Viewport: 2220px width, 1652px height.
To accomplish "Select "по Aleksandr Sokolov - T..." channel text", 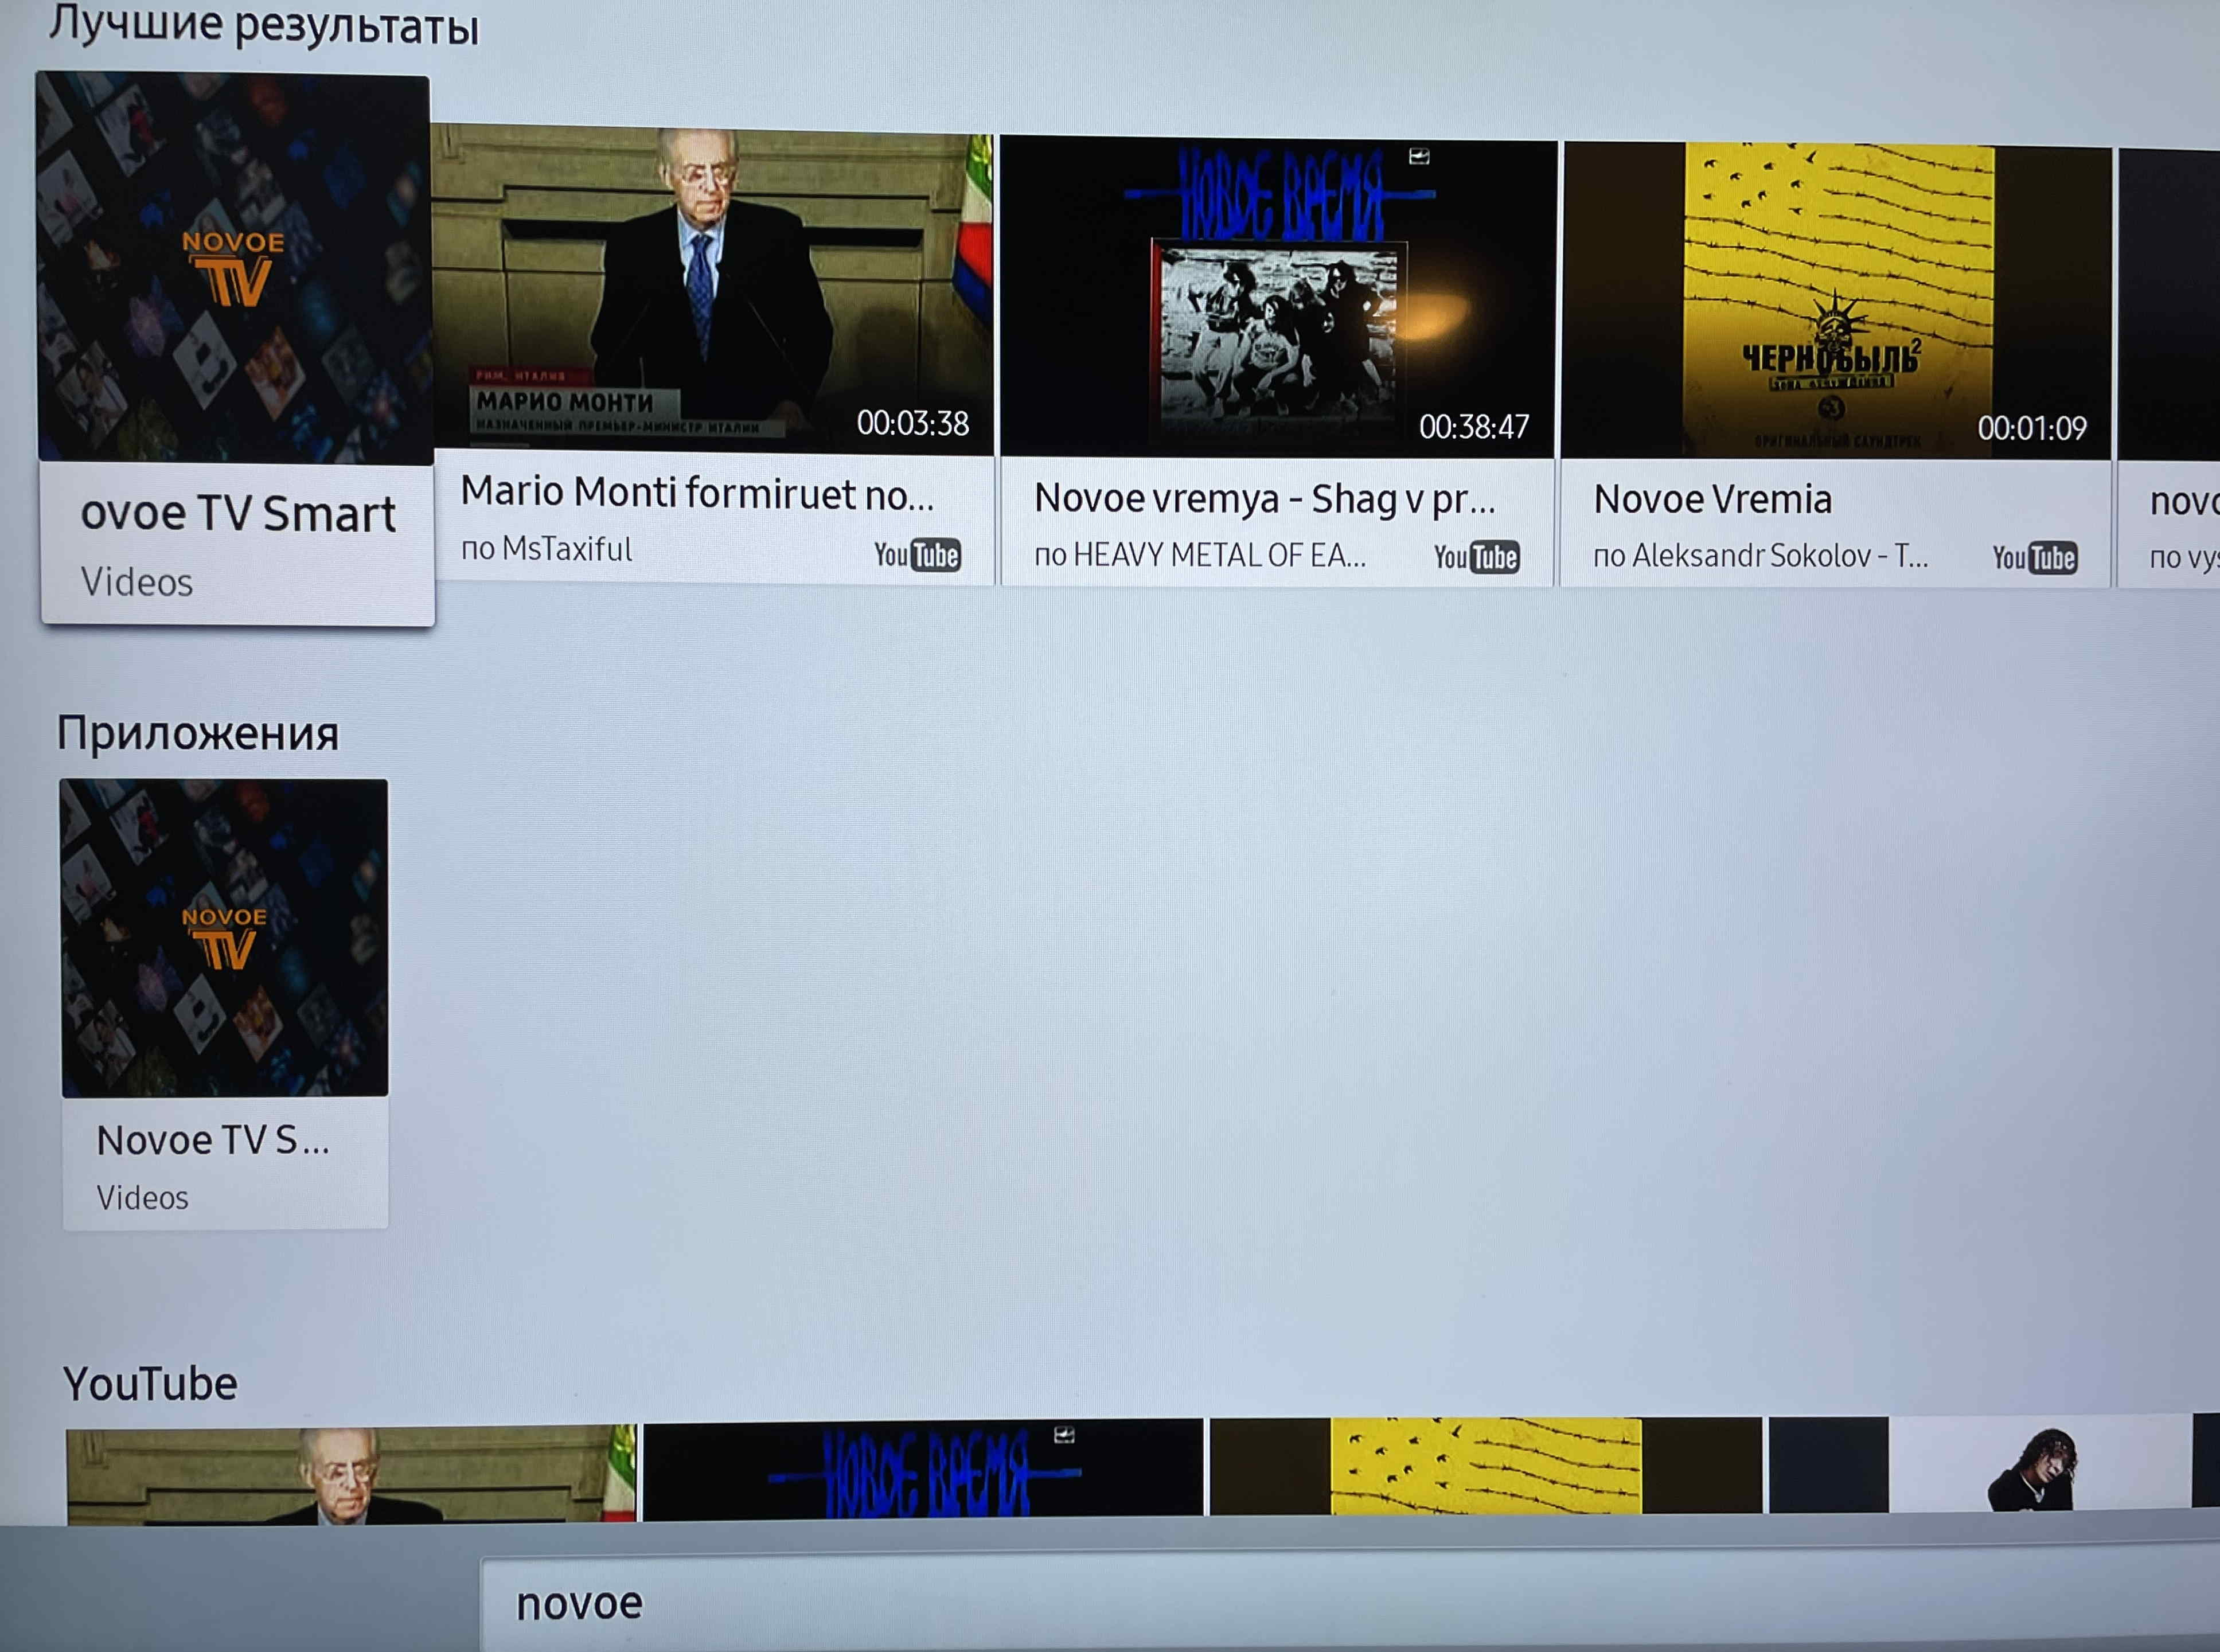I will coord(1761,556).
